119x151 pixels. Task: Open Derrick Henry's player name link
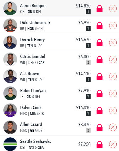tap(32, 40)
